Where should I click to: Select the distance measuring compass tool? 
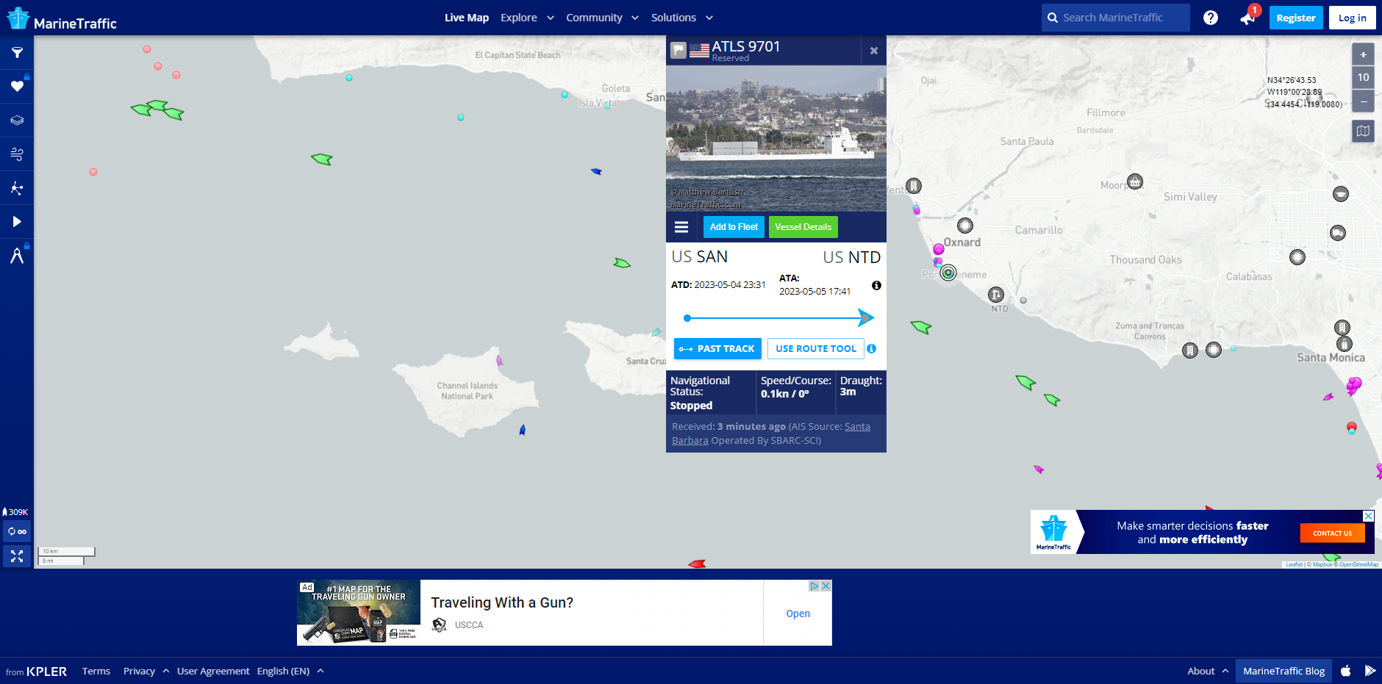coord(17,256)
